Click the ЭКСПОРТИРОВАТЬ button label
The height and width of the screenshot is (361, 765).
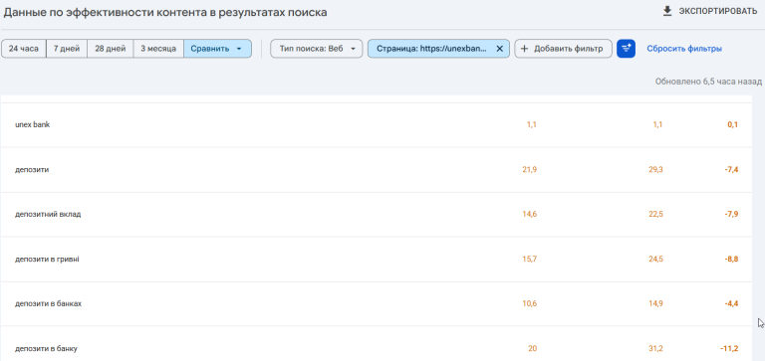pos(718,11)
